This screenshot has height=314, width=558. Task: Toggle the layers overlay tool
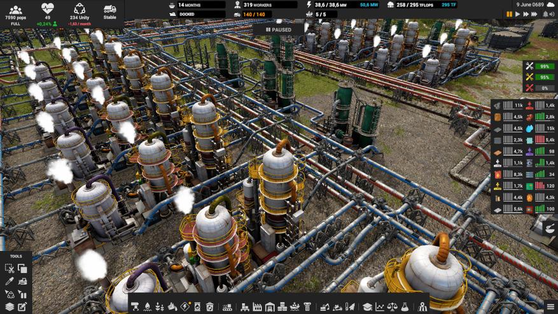pos(10,306)
